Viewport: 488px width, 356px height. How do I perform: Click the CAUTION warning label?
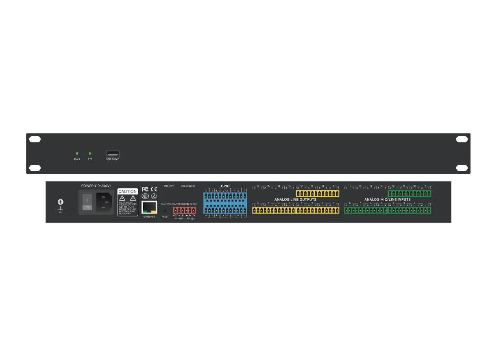(128, 202)
